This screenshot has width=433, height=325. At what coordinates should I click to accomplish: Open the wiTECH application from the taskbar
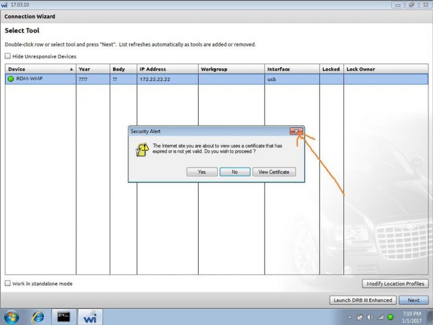coord(90,317)
